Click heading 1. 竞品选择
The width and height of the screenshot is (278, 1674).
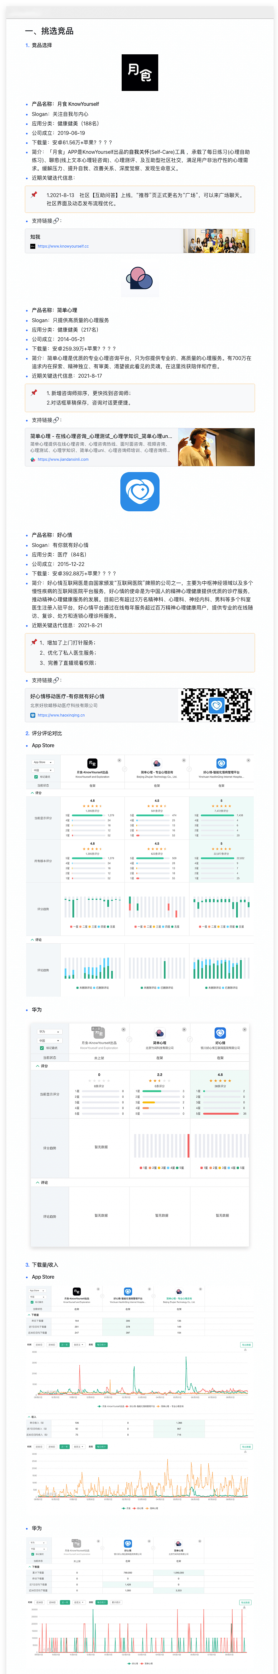point(39,45)
